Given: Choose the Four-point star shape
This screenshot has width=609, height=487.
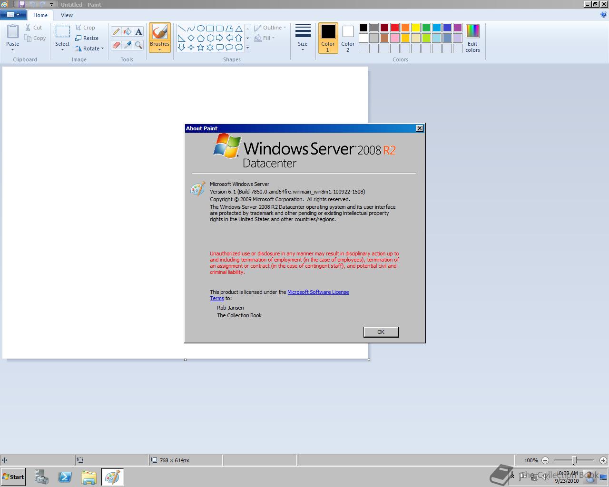Looking at the screenshot, I should pos(191,48).
